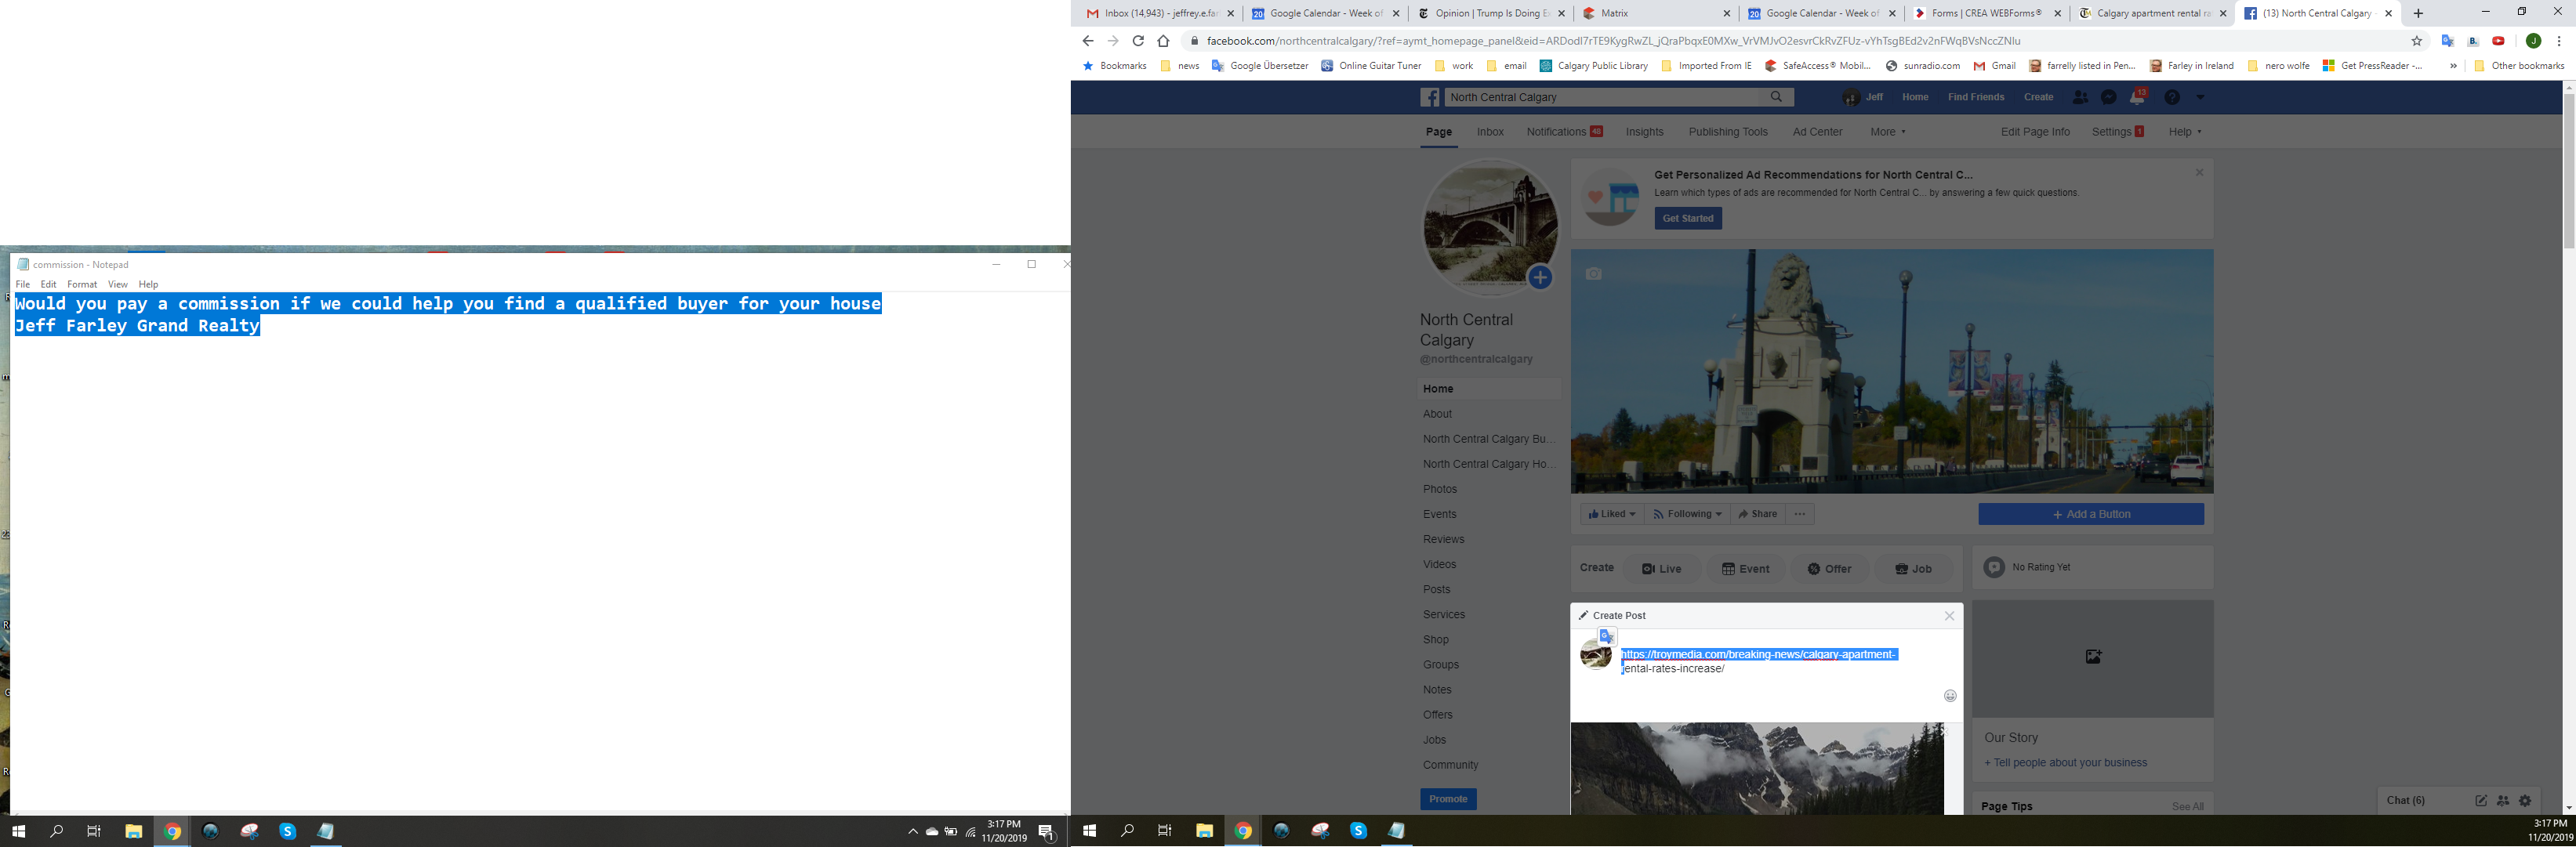The height and width of the screenshot is (847, 2576).
Task: Click the Get Started button
Action: pyautogui.click(x=1688, y=218)
